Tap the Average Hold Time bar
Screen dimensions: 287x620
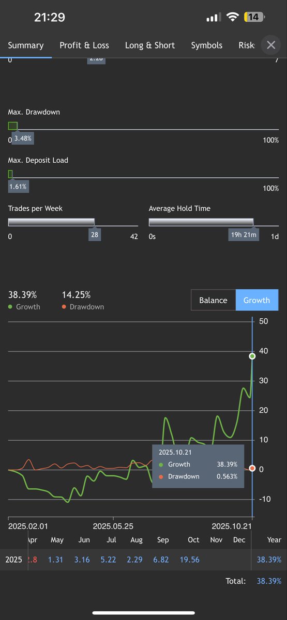pyautogui.click(x=201, y=222)
